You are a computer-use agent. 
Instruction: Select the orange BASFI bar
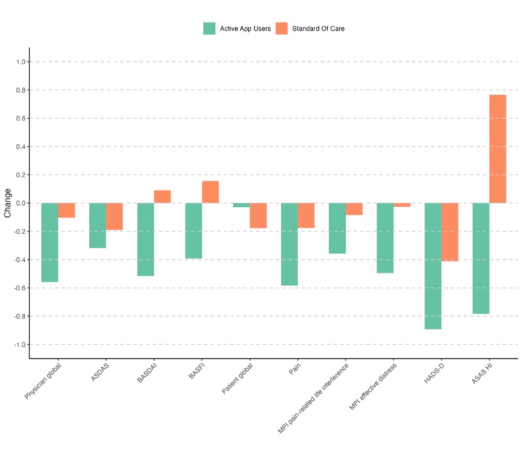[x=210, y=192]
